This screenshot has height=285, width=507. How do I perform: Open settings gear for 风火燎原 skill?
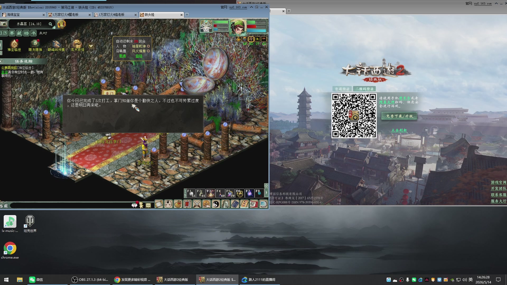point(148,51)
